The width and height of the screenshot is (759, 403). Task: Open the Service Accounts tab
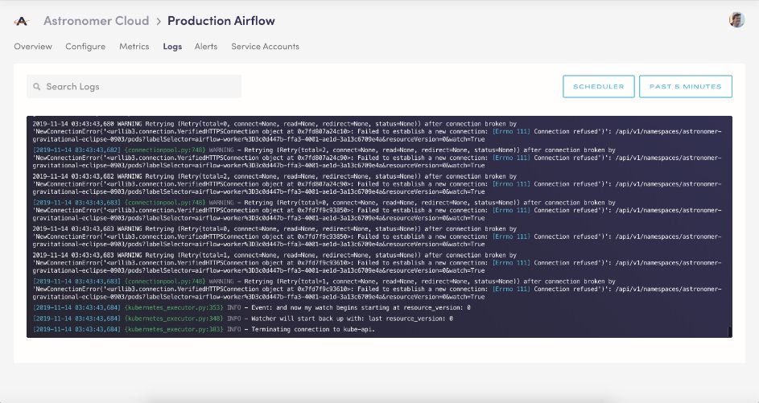(x=265, y=47)
